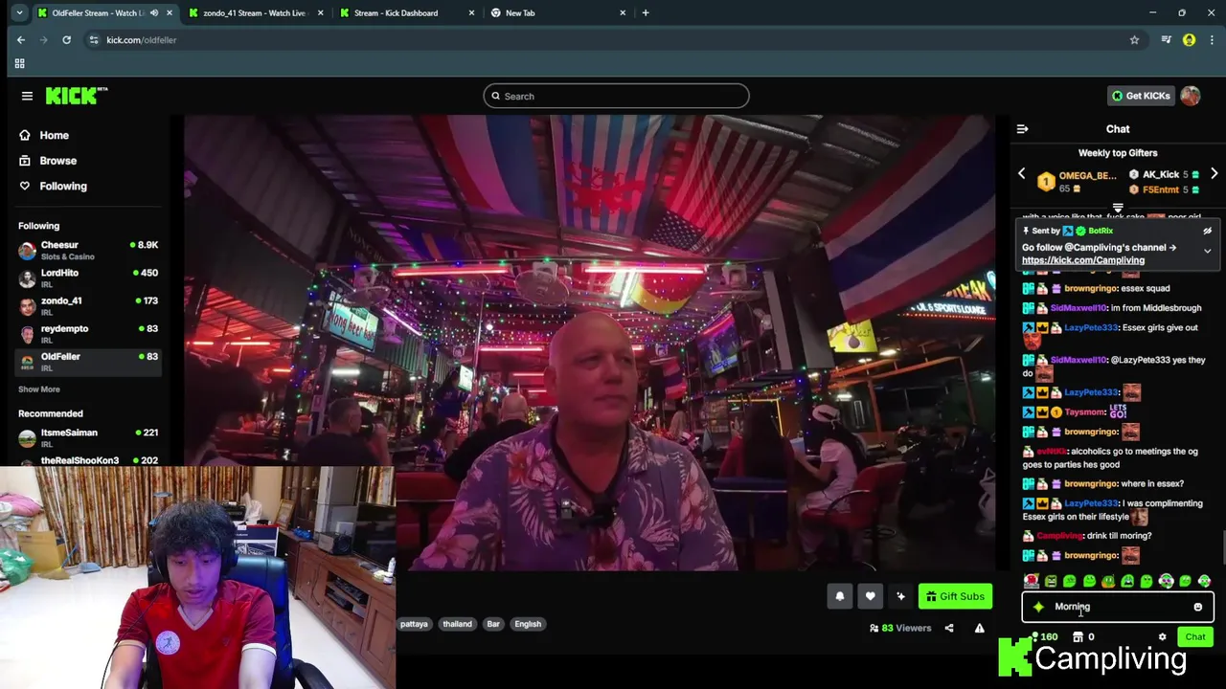Viewport: 1226px width, 689px height.
Task: Click the chat message input
Action: click(1118, 607)
